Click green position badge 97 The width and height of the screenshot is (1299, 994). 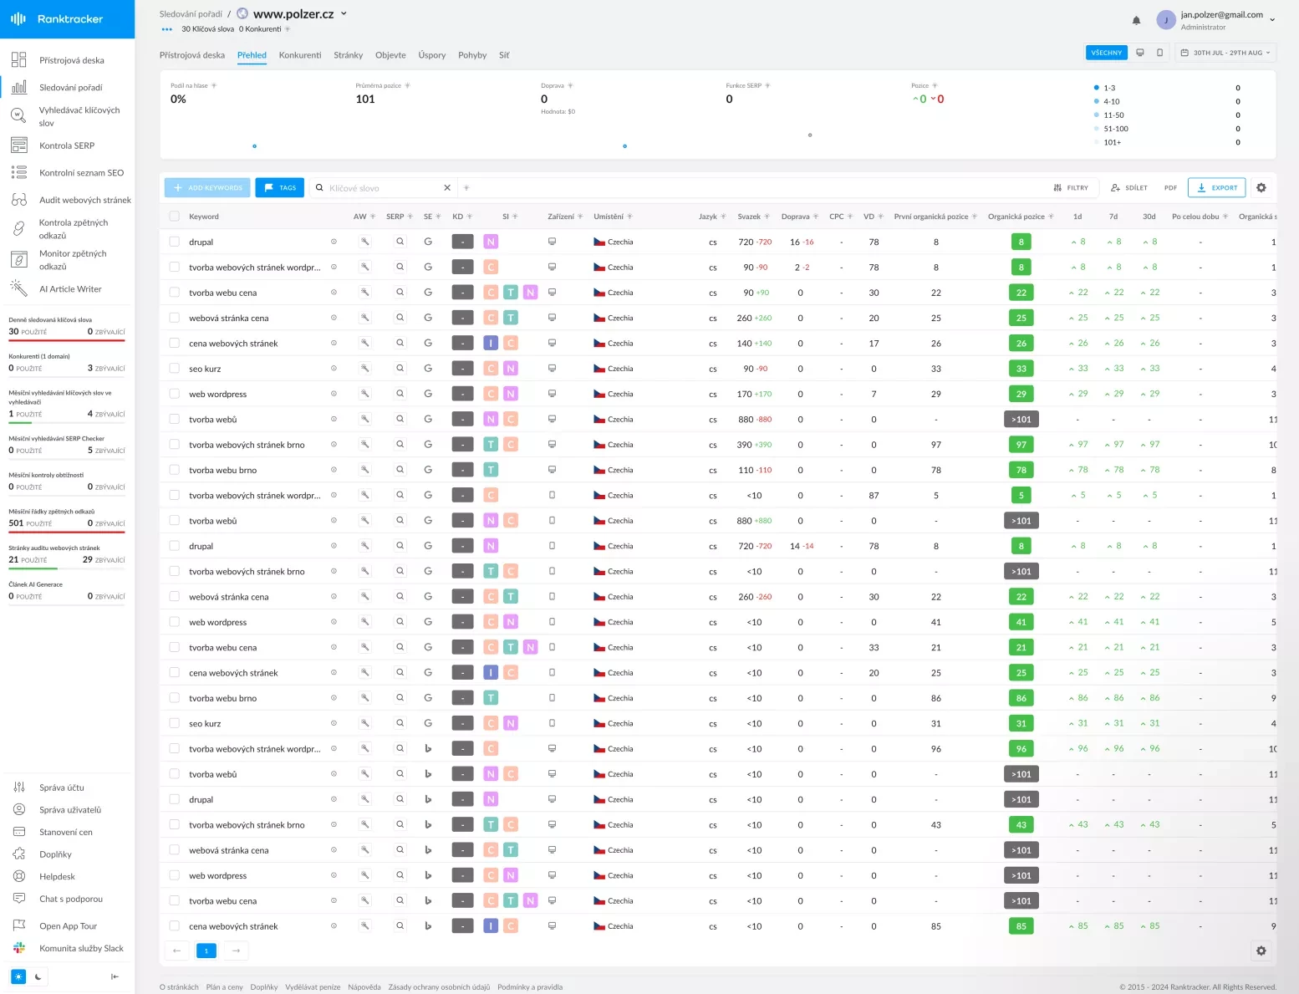1021,445
